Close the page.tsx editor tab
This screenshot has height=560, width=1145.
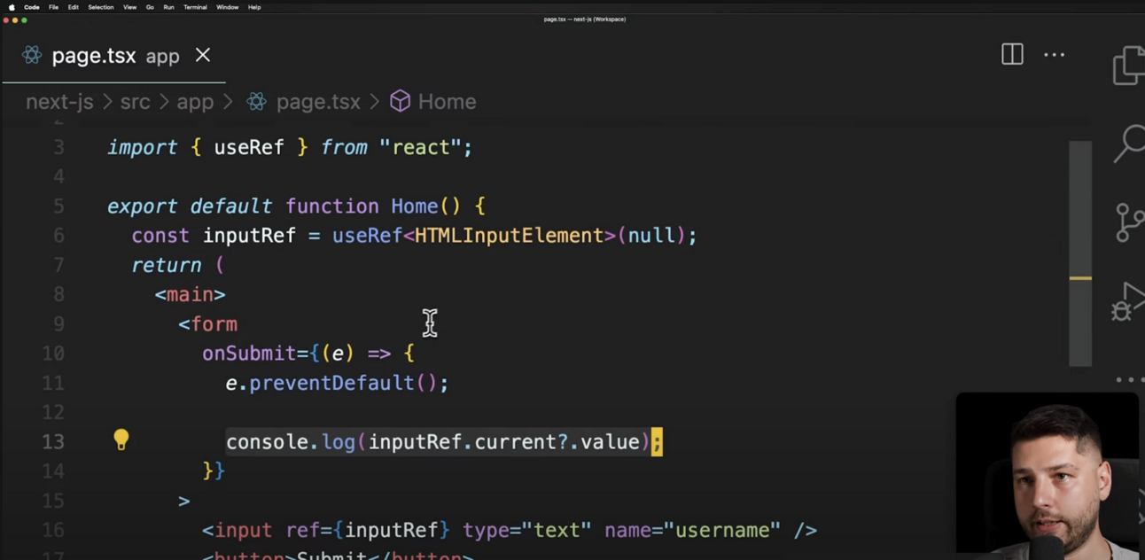click(x=202, y=55)
